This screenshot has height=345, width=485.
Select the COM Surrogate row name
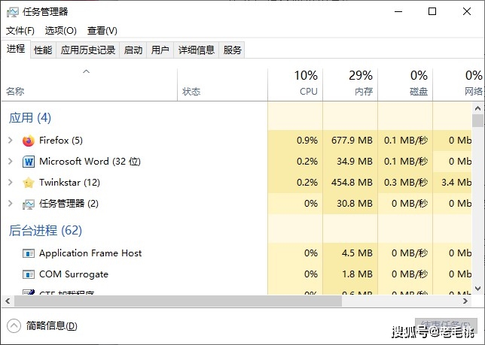coord(74,274)
